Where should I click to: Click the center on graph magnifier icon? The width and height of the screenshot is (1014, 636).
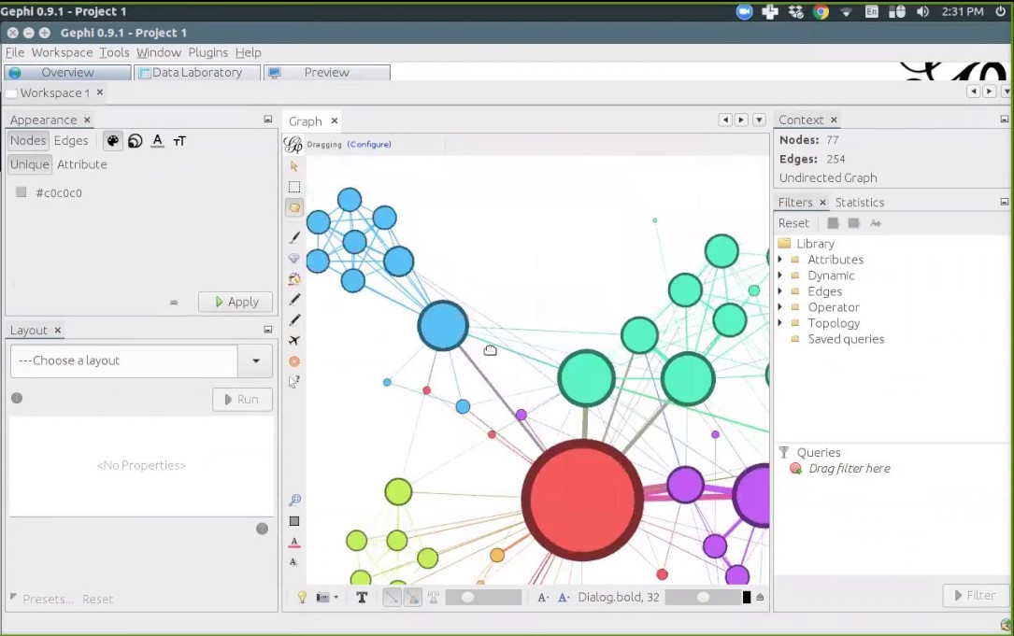tap(295, 500)
